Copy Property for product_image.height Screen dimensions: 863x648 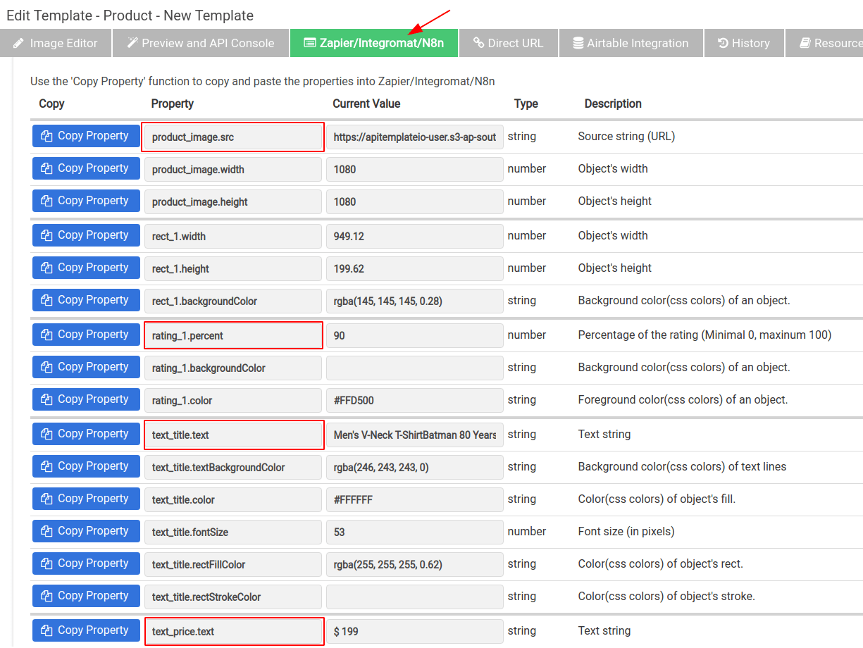point(86,201)
